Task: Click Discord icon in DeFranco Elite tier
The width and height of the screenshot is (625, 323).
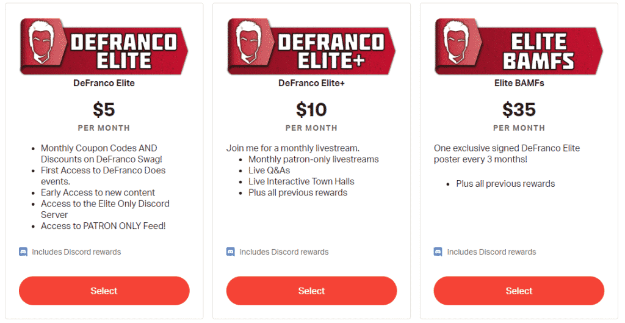Action: [23, 252]
